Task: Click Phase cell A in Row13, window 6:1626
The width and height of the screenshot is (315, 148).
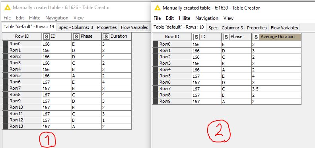Action: (87, 126)
